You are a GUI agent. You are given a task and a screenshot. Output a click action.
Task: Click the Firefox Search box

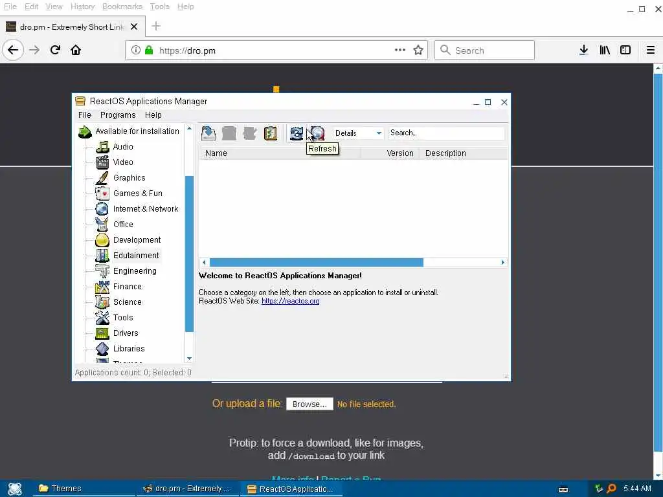[x=484, y=50]
